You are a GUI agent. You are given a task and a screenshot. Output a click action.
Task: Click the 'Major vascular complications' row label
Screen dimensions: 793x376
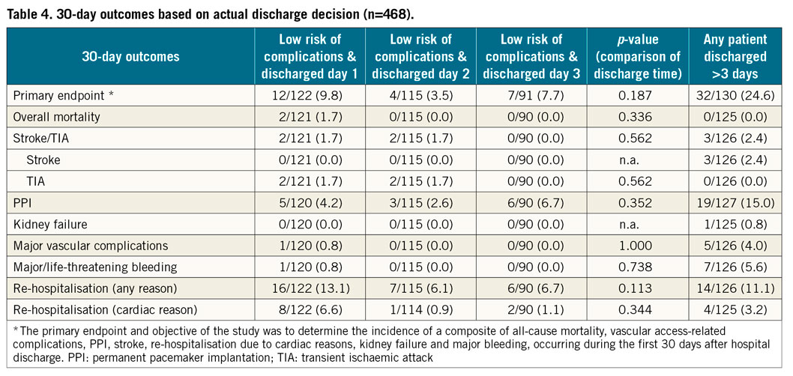(85, 245)
